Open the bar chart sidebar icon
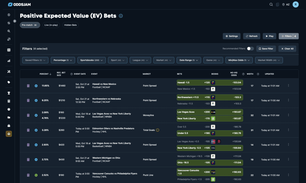The height and width of the screenshot is (183, 306). point(9,61)
